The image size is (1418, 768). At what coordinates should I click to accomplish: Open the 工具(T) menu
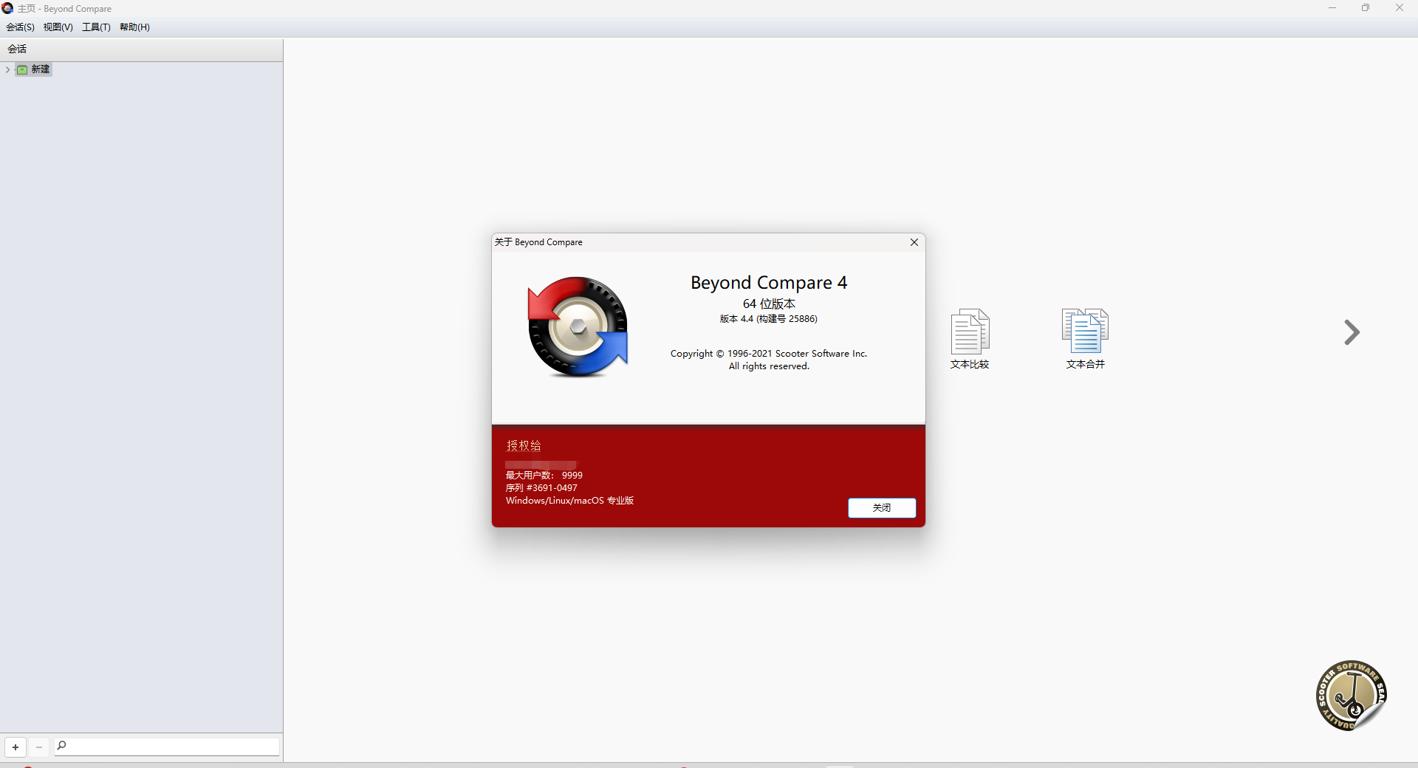click(96, 27)
